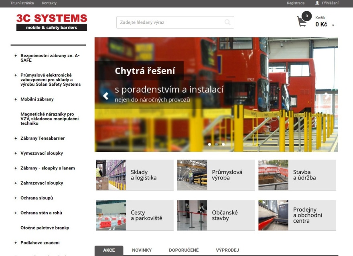Screen dimensions: 353x256
Task: Expand Podlahové značení plus
Action: point(16,243)
